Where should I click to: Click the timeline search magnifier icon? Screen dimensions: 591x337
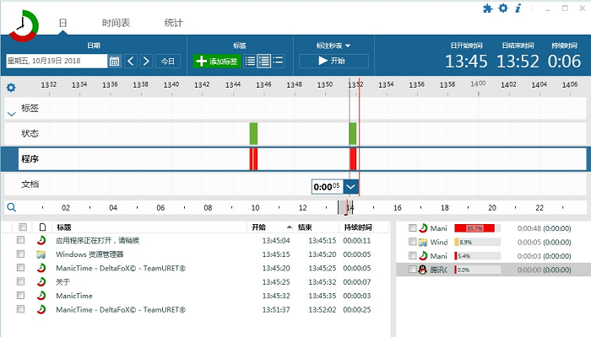tap(11, 206)
